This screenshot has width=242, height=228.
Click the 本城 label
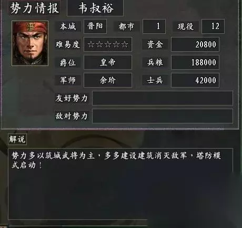click(x=68, y=26)
